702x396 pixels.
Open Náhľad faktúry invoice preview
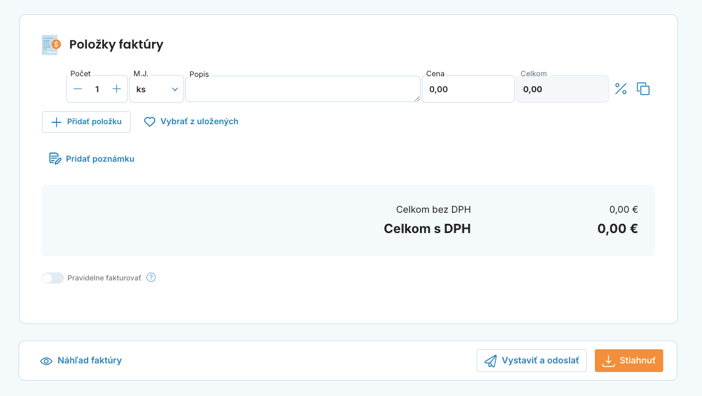(x=81, y=361)
